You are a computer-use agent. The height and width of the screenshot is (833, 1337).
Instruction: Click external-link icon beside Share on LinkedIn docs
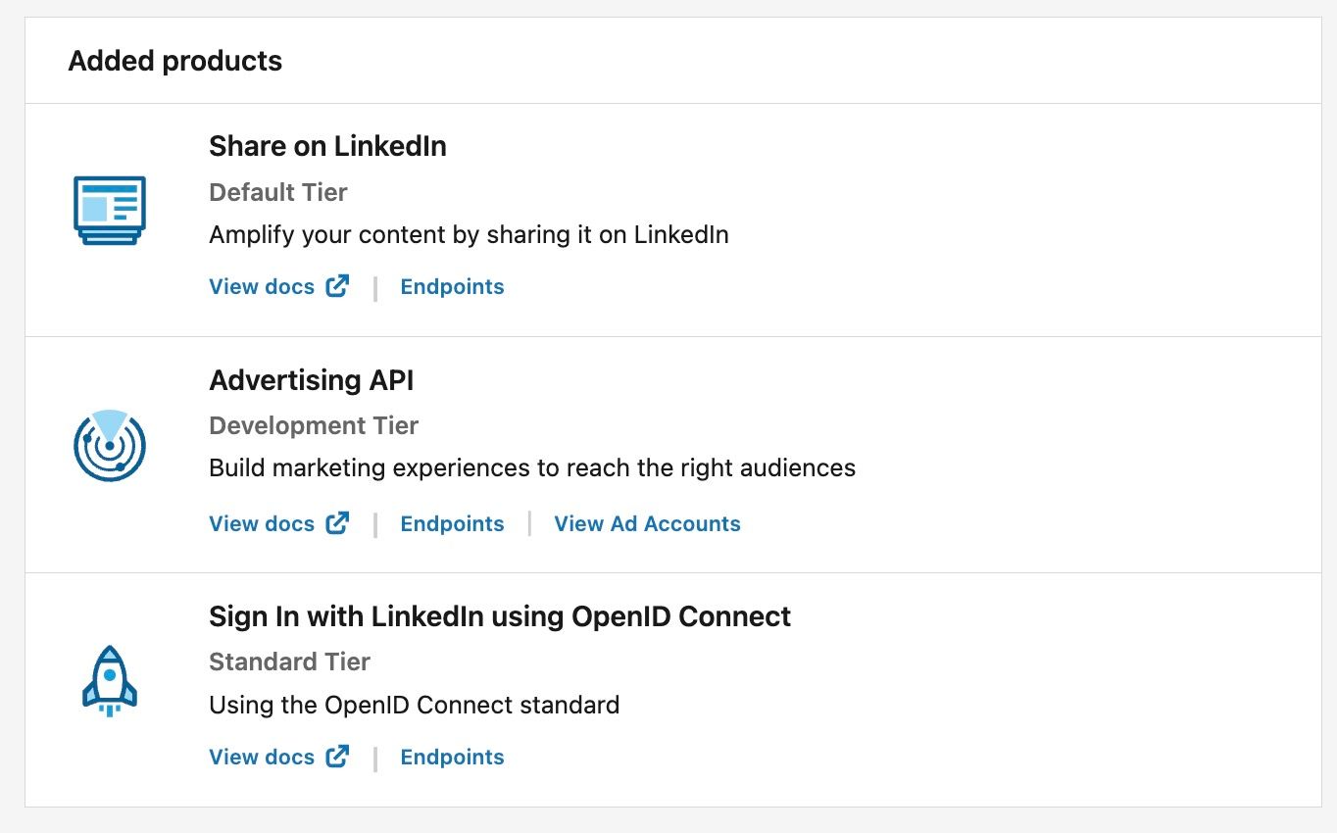click(337, 286)
